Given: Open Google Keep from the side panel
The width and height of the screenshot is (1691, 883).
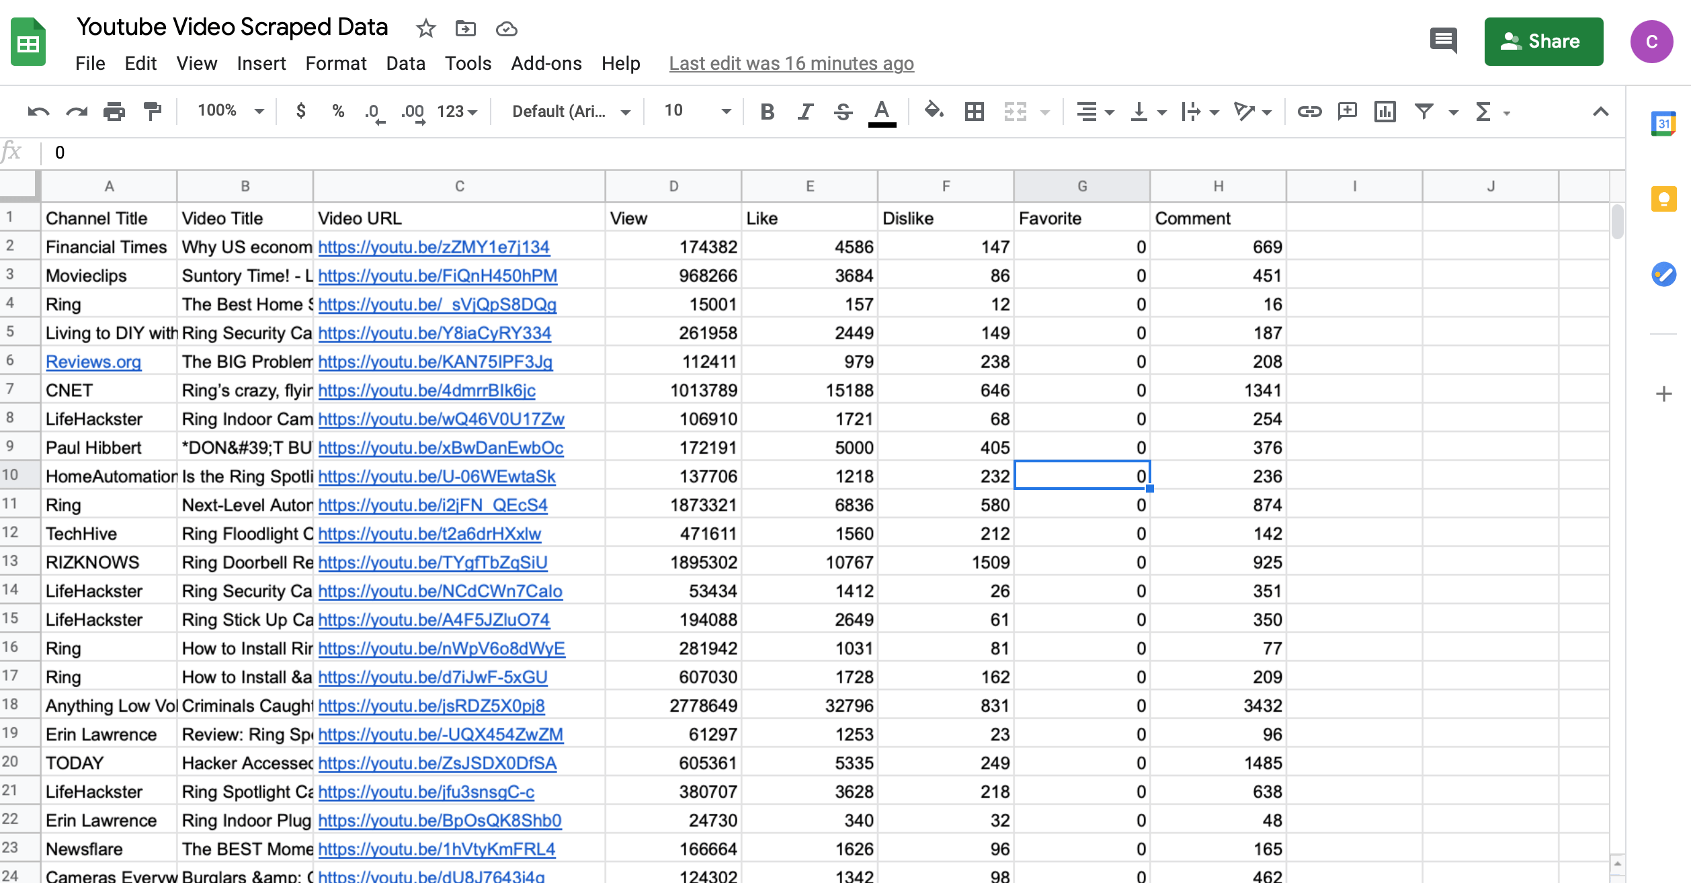Looking at the screenshot, I should pos(1663,200).
